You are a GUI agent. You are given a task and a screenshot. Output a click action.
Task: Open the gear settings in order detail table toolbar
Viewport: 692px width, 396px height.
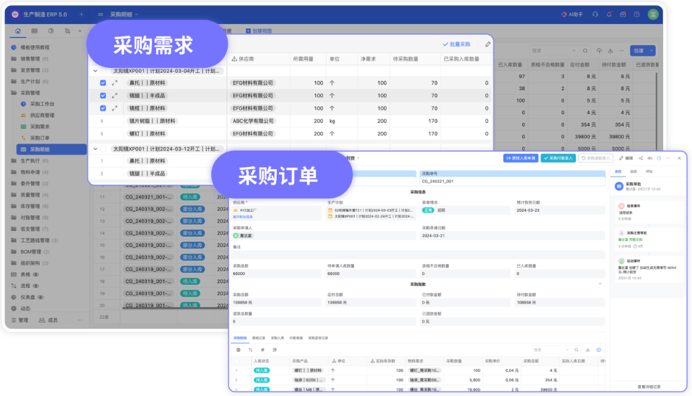238,350
